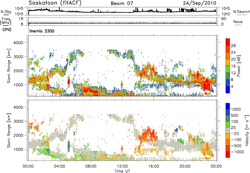Click the blue top of velocity colorbar
The image size is (250, 173).
point(228,106)
